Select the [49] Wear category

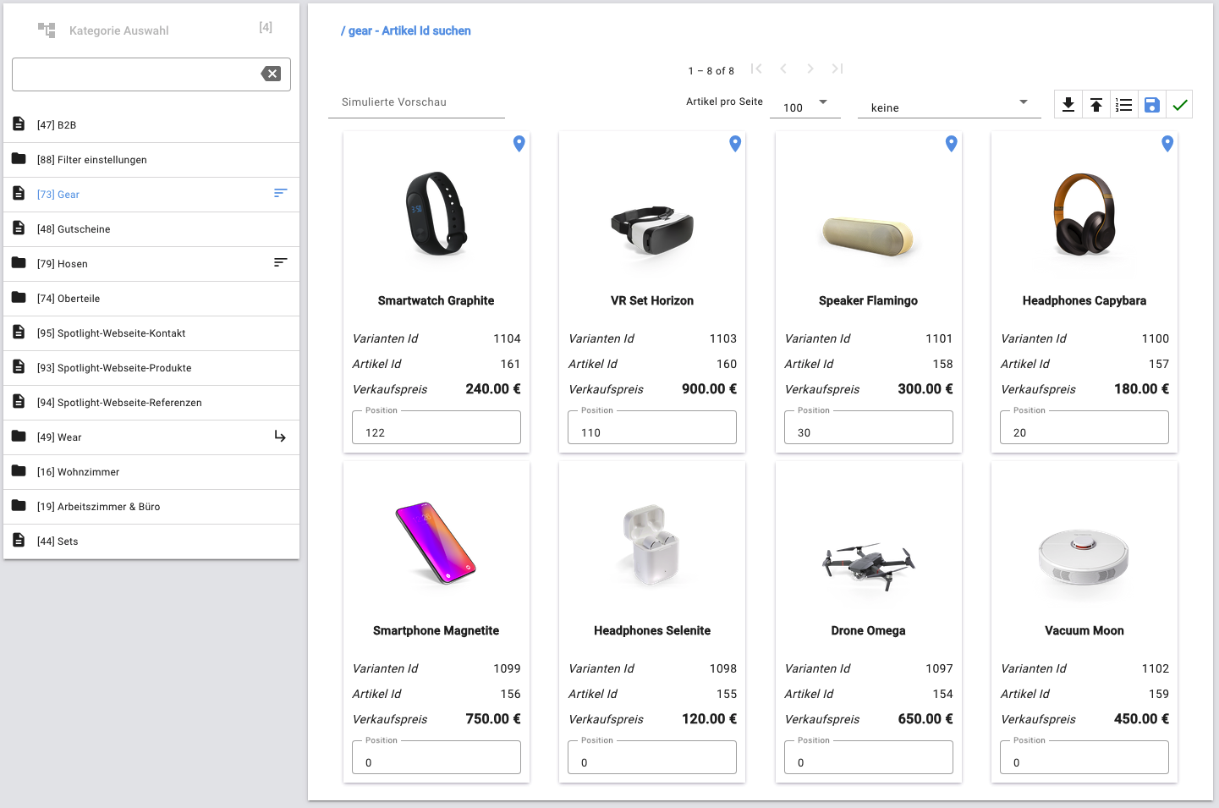point(151,437)
